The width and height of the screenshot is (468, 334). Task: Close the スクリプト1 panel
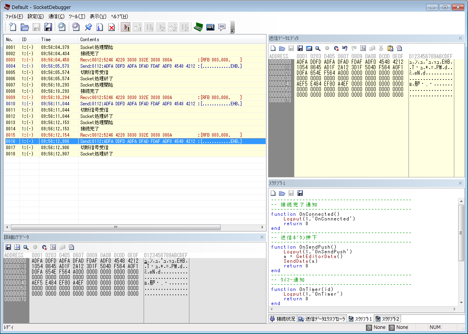(x=460, y=183)
